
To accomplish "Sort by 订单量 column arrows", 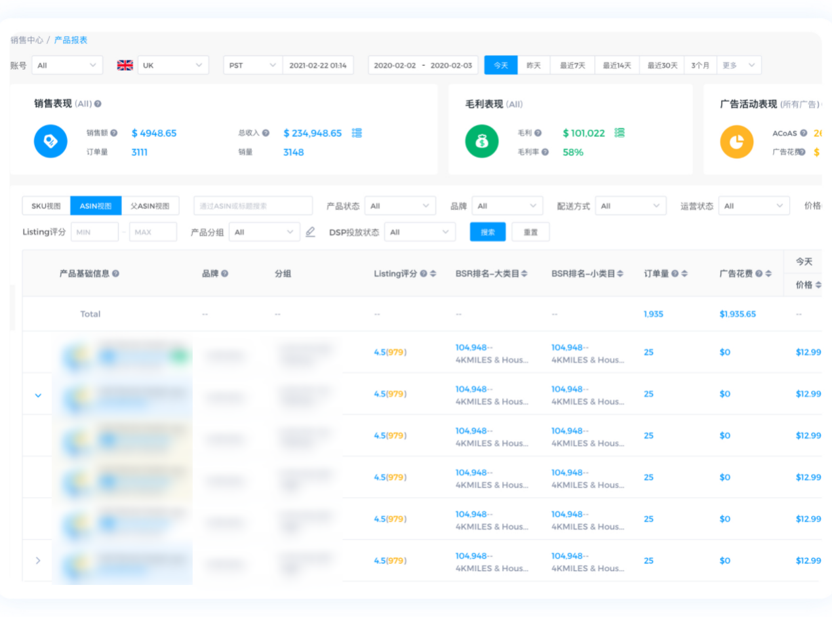I will (x=684, y=274).
